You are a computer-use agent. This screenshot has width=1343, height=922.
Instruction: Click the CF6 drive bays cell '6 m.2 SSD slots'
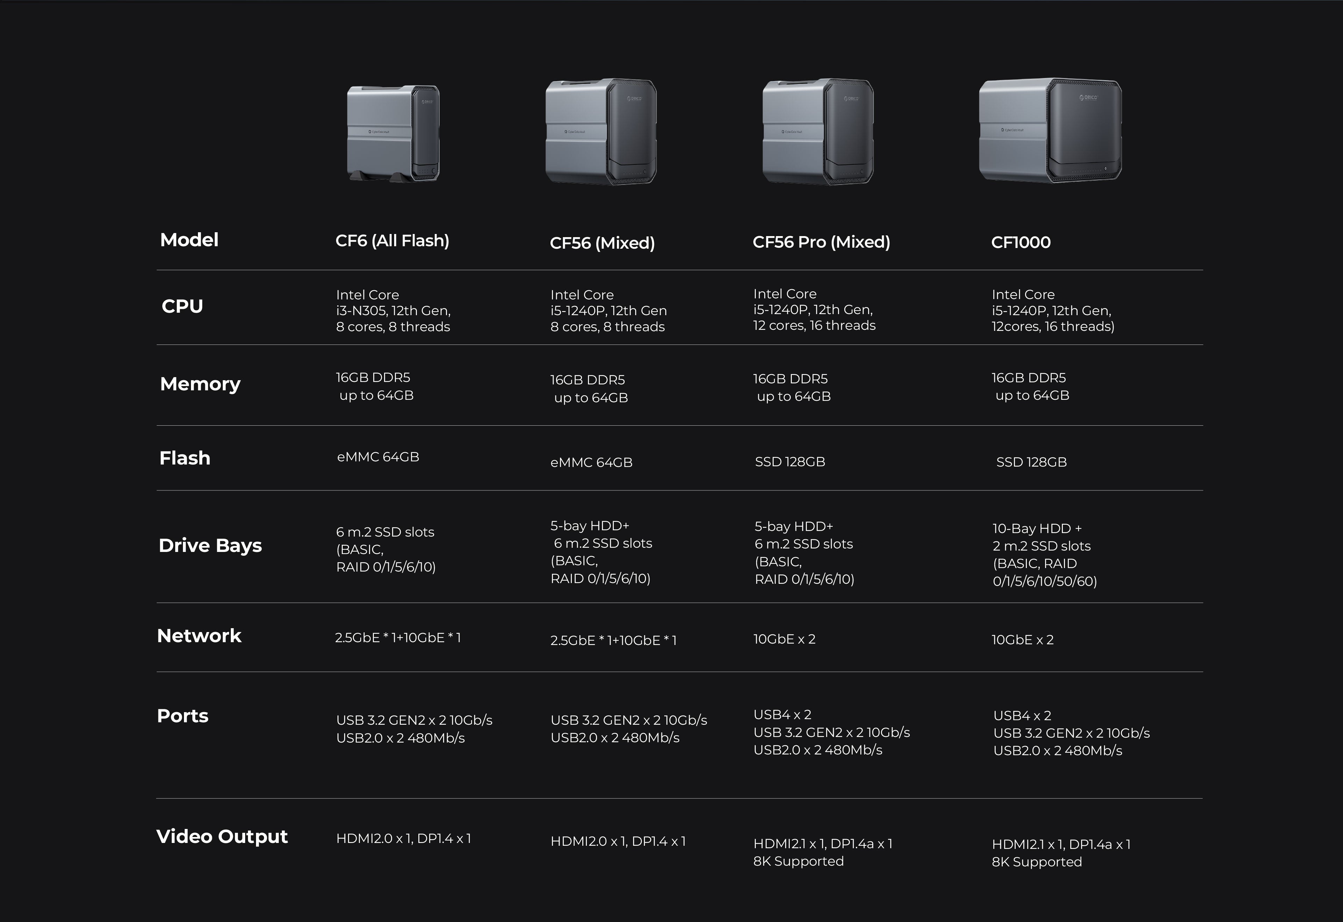[386, 550]
